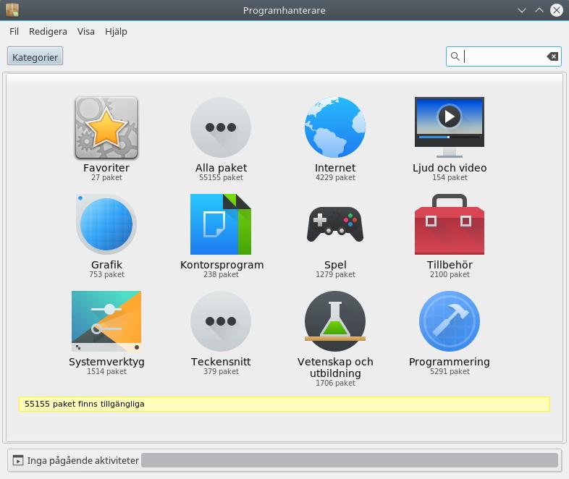Open the Visa menu
Viewport: 569px width, 479px height.
(x=85, y=32)
